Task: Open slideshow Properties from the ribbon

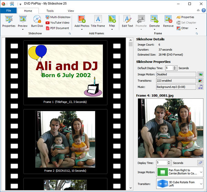Action: click(9, 21)
